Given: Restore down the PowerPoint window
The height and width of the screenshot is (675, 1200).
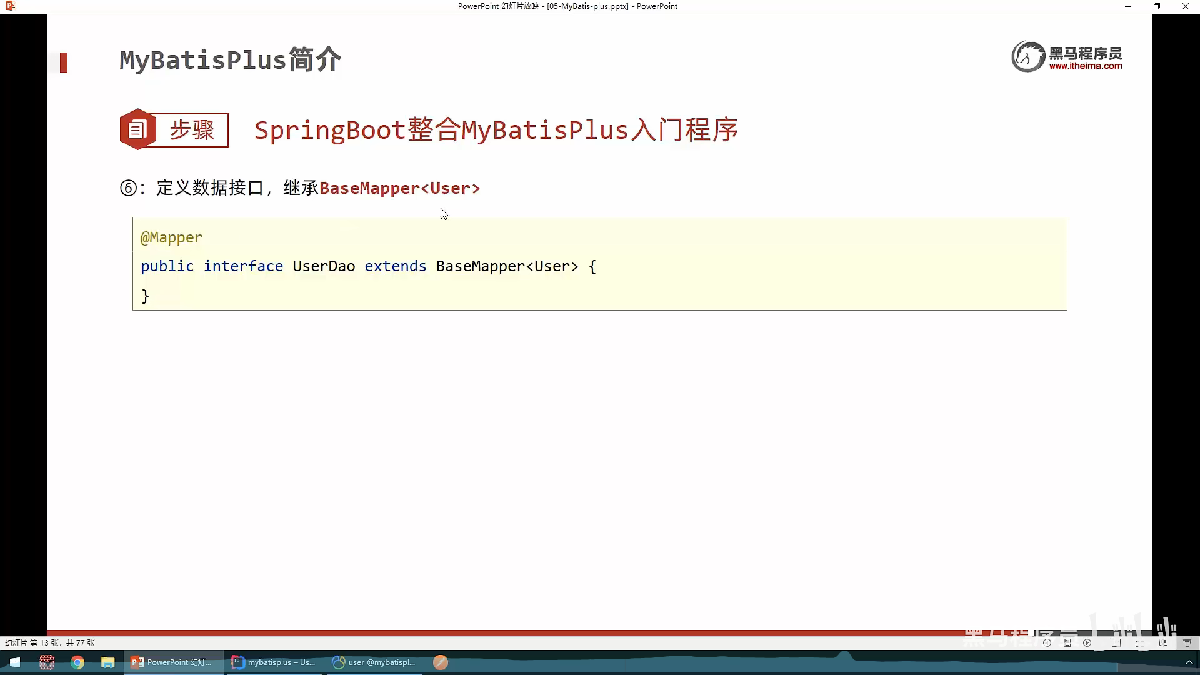Looking at the screenshot, I should pos(1156,6).
